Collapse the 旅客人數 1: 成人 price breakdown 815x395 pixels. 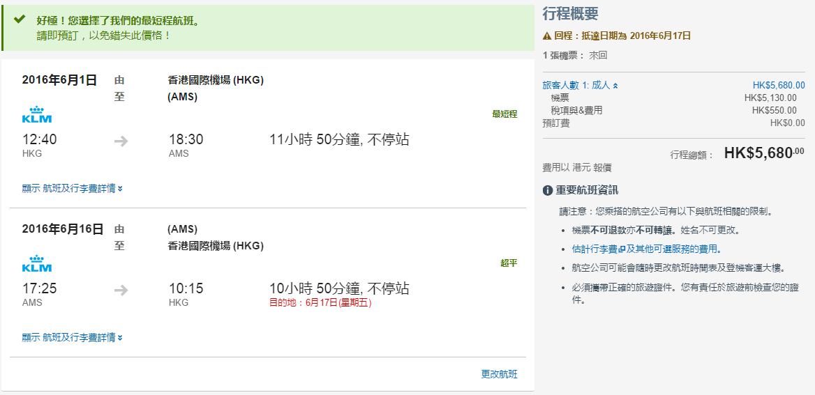[580, 86]
